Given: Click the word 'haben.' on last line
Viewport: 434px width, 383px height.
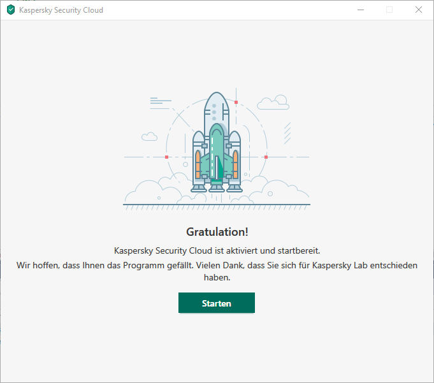Looking at the screenshot, I should click(217, 278).
